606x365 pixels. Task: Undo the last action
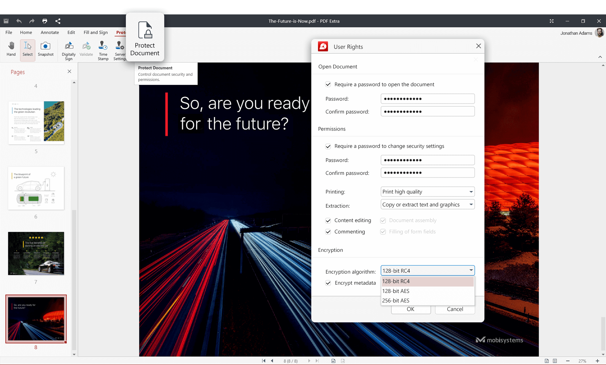pos(19,21)
